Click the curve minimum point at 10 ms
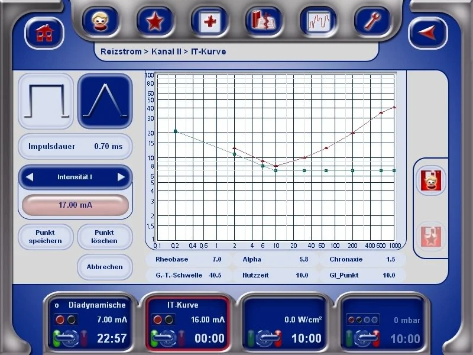Viewport: 473px width, 355px height. coord(276,166)
